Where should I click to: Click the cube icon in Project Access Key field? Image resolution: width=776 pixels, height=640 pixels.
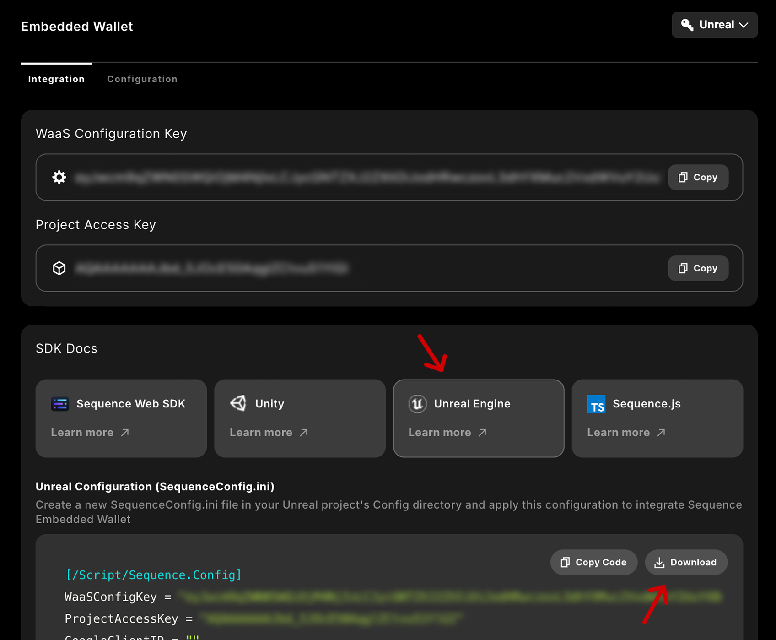coord(59,268)
